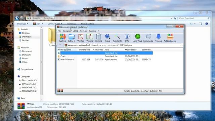Screen dimensions: 215x121
Task: Select the Torrent folder in Explorer
Action: click(x=52, y=37)
